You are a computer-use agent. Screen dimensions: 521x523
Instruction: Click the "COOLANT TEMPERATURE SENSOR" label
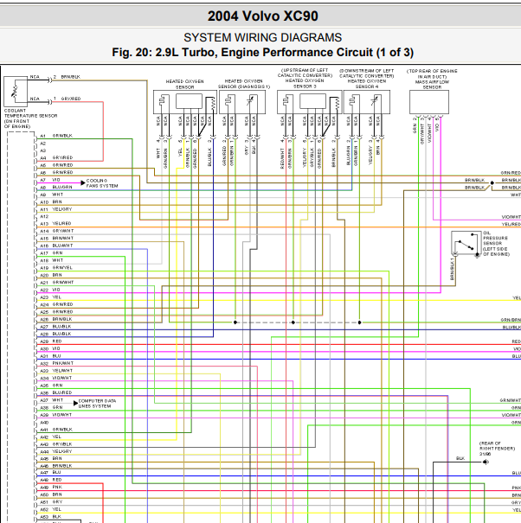click(x=30, y=118)
